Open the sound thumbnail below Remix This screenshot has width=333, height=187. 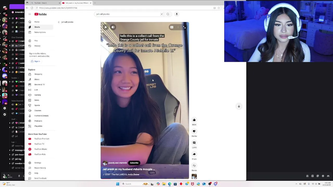pos(194,177)
